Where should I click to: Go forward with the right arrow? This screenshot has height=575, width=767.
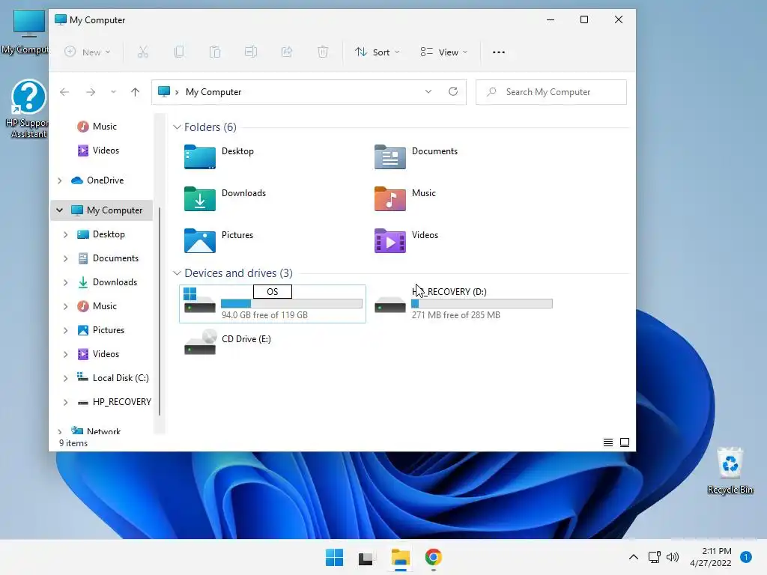click(x=91, y=92)
